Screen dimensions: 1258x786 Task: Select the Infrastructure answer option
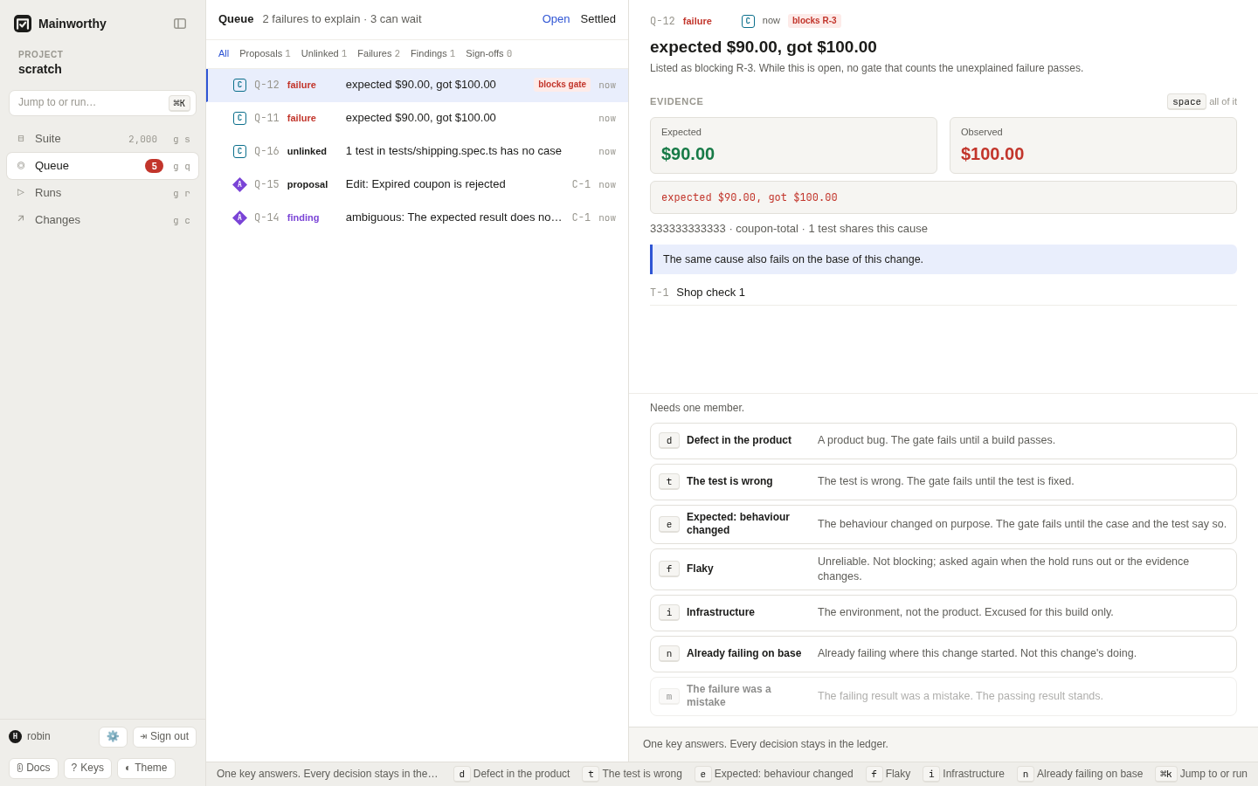[943, 613]
